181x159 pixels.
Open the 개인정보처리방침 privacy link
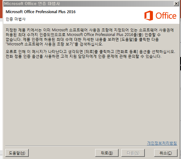(162, 143)
